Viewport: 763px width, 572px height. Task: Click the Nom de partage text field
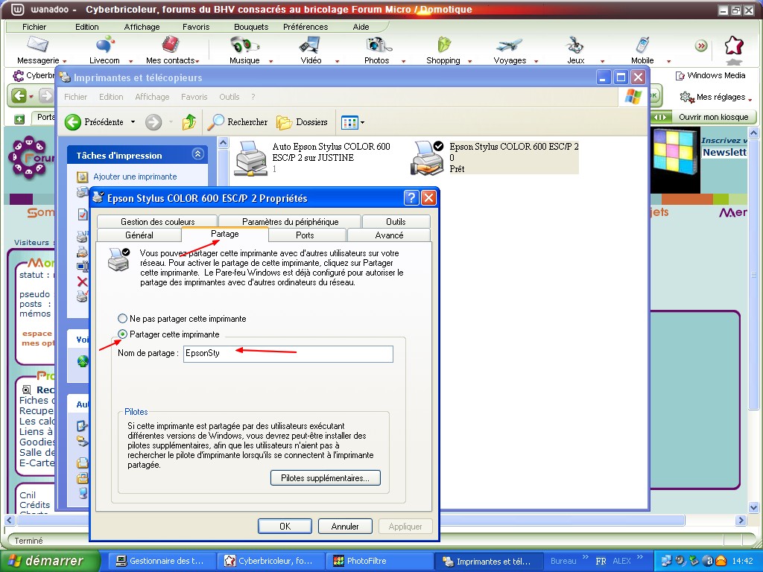pos(288,354)
